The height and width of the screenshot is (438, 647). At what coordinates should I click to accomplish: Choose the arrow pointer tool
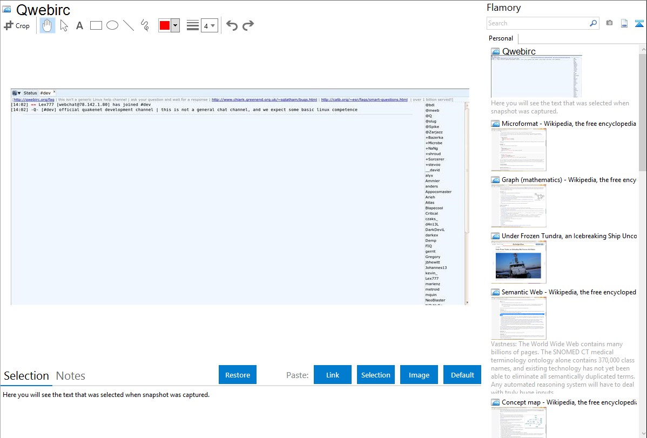click(64, 25)
